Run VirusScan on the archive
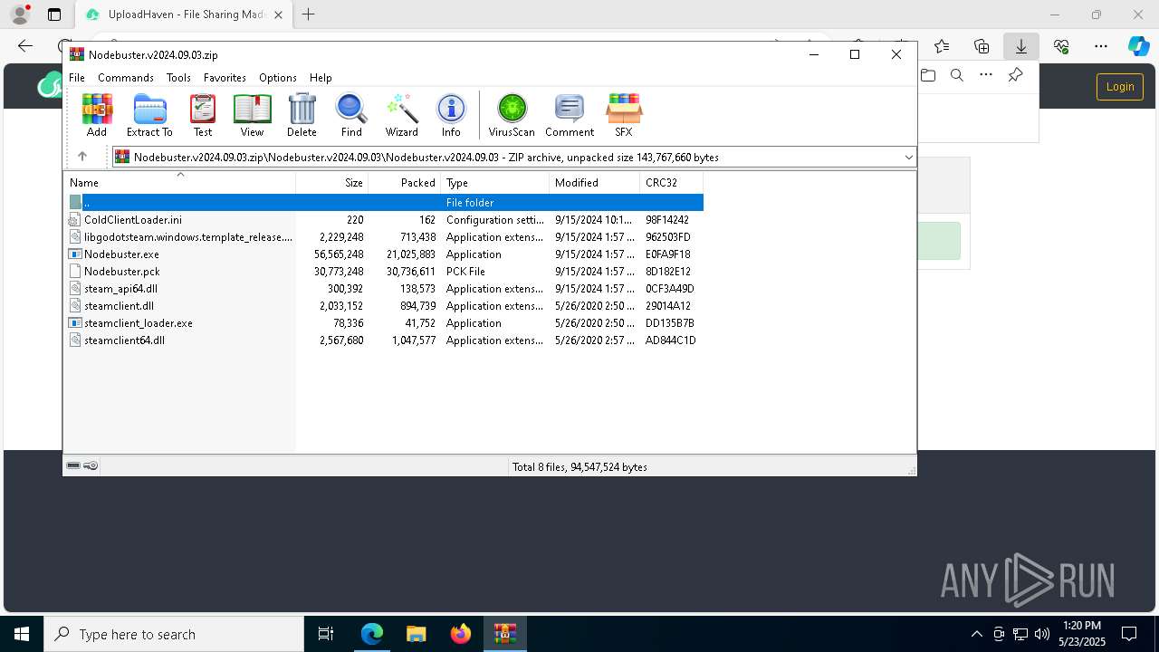This screenshot has width=1159, height=652. click(512, 115)
